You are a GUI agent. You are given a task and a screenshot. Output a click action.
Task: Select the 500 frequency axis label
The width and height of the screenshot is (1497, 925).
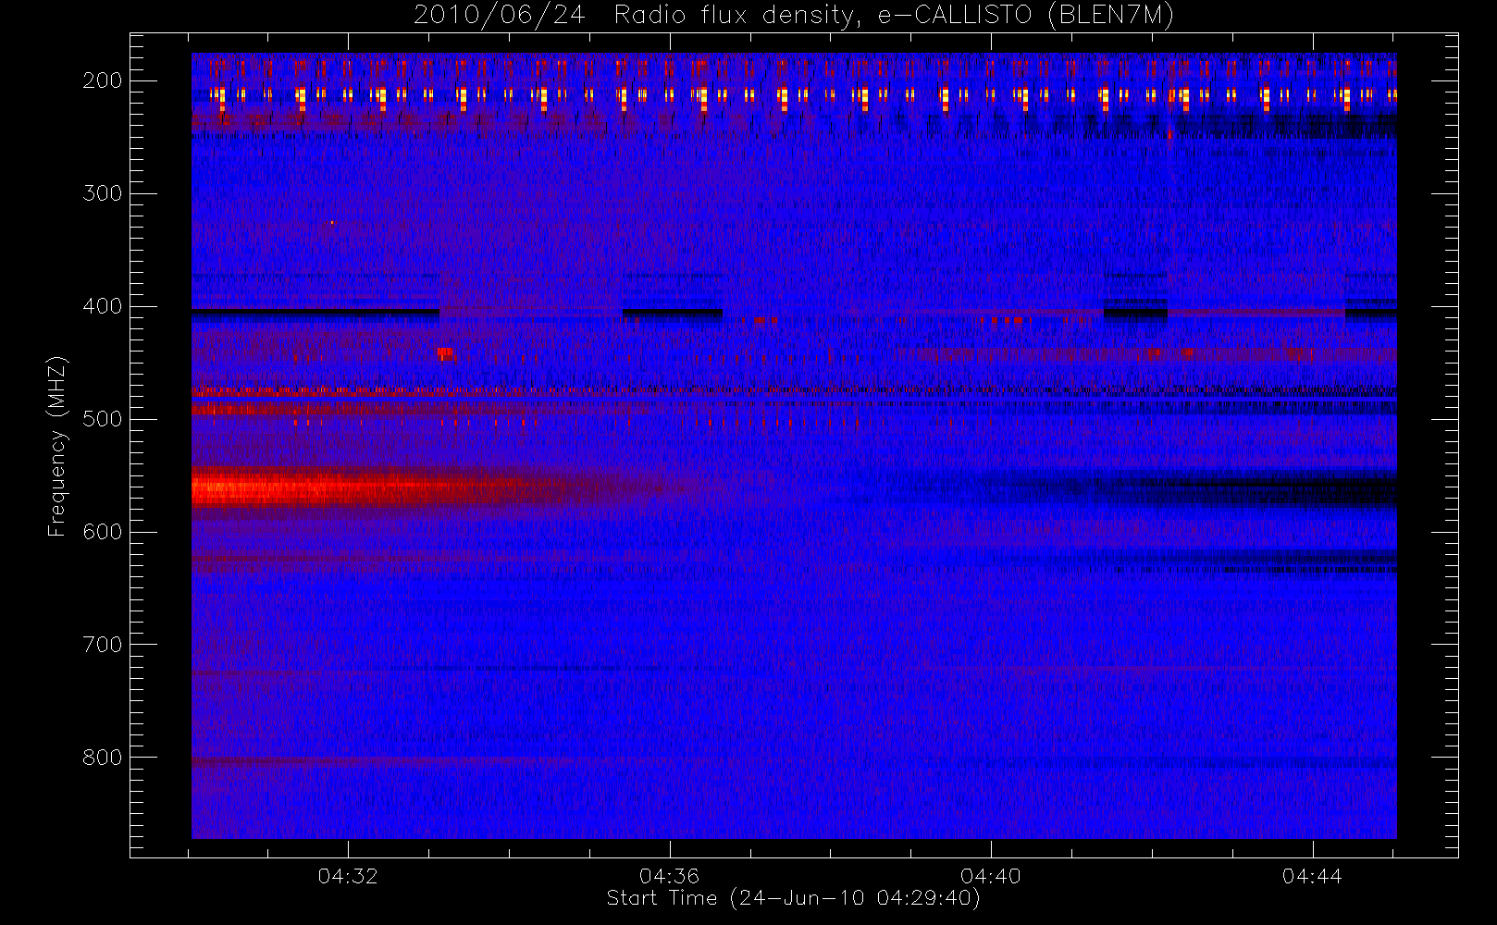tap(103, 419)
